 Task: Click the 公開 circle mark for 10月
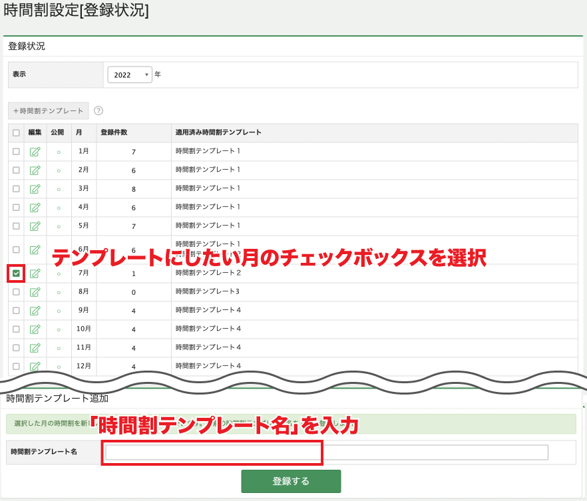59,329
